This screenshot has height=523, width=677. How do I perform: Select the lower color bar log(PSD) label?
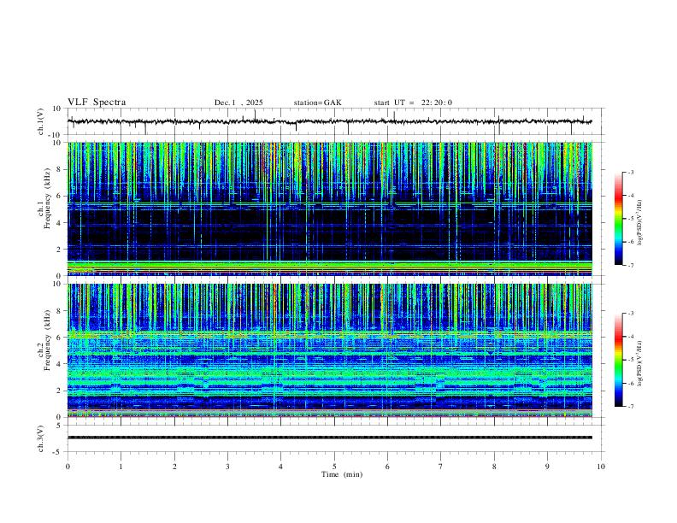[639, 363]
